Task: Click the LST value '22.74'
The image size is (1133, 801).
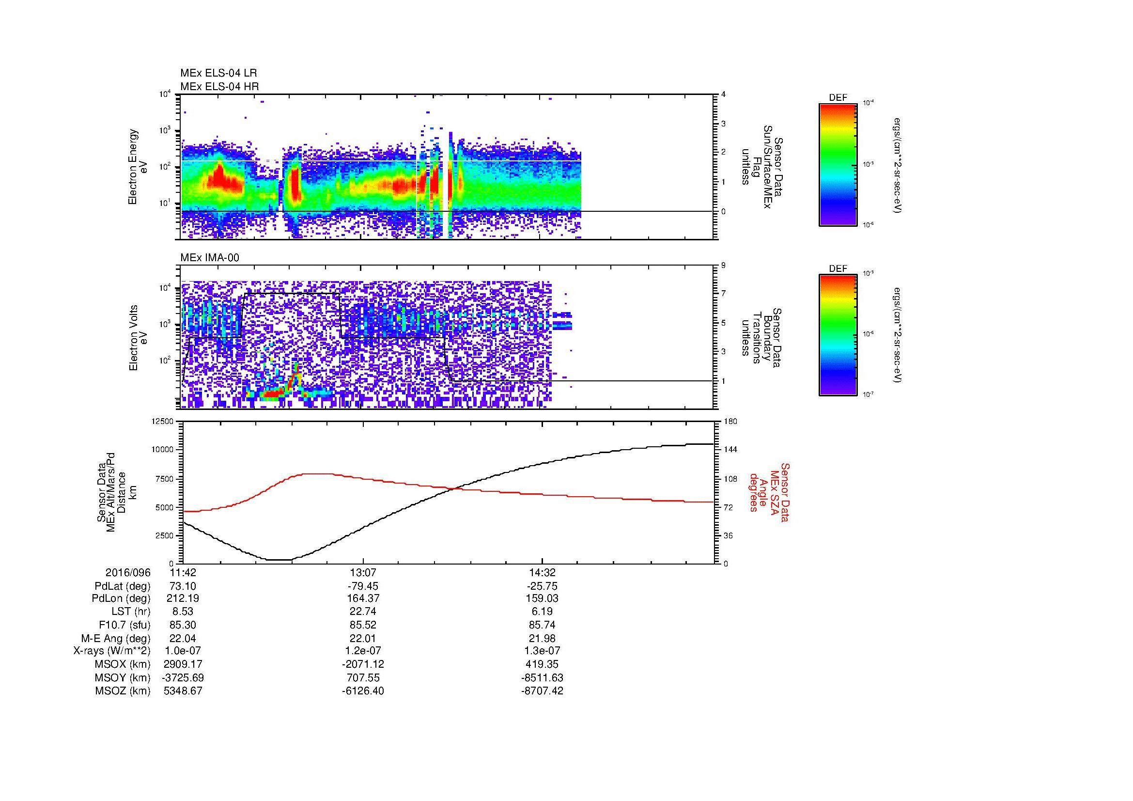Action: coord(363,612)
